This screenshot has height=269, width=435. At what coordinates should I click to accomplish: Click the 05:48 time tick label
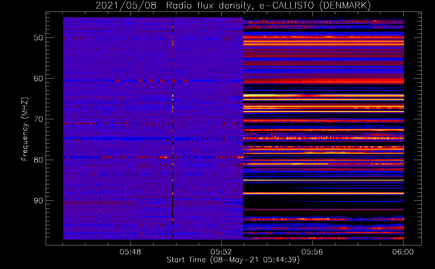(130, 252)
